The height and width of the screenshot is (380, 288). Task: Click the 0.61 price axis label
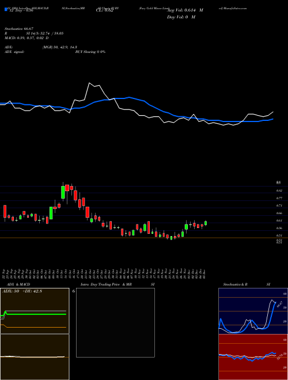pos(279,221)
